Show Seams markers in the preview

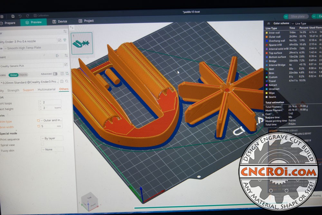267,97
